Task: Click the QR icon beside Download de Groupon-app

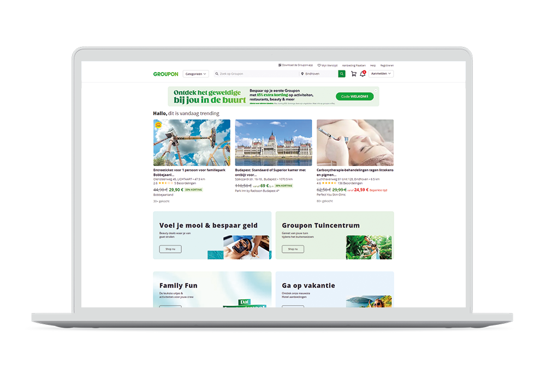Action: pyautogui.click(x=280, y=65)
